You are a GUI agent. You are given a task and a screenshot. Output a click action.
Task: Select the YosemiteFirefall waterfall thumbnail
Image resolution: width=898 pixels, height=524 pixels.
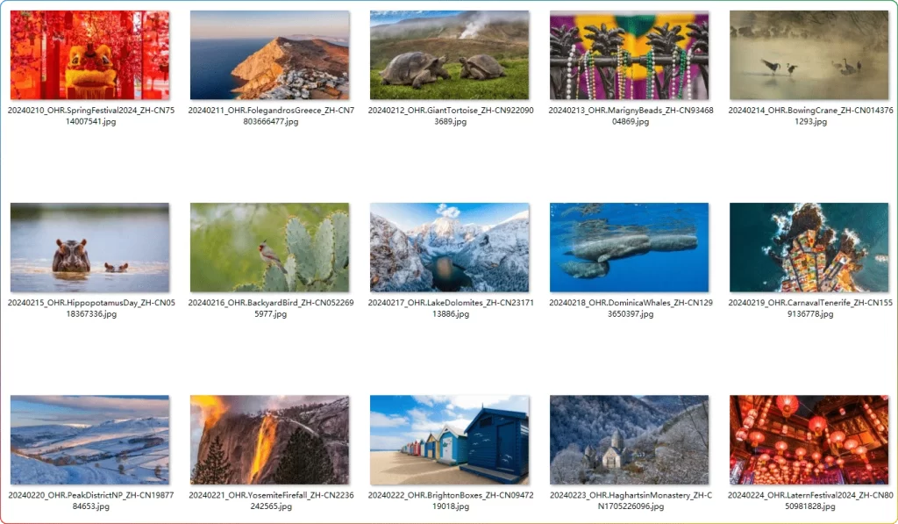pos(270,440)
